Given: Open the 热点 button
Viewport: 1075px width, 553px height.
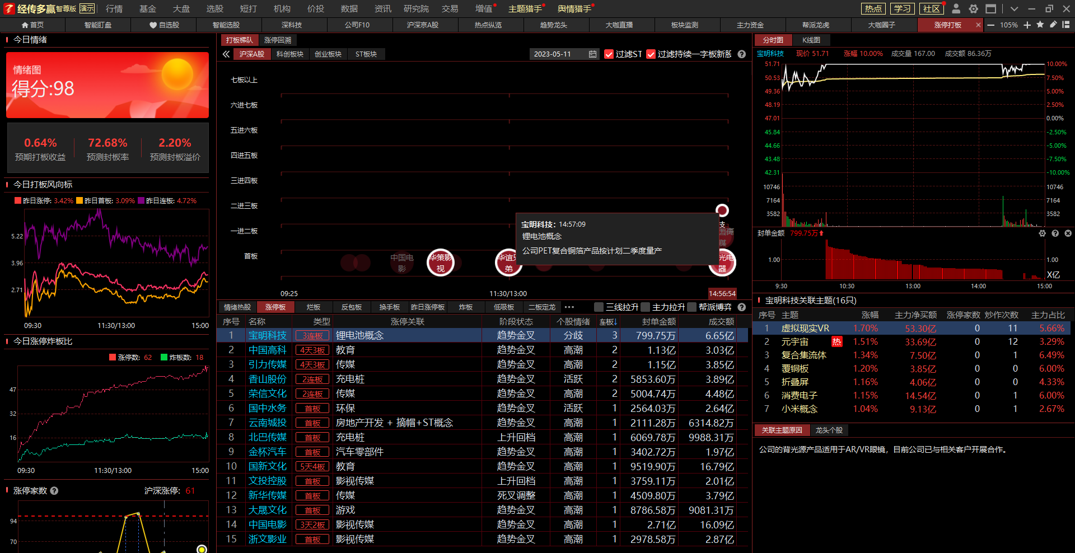Looking at the screenshot, I should click(x=873, y=8).
